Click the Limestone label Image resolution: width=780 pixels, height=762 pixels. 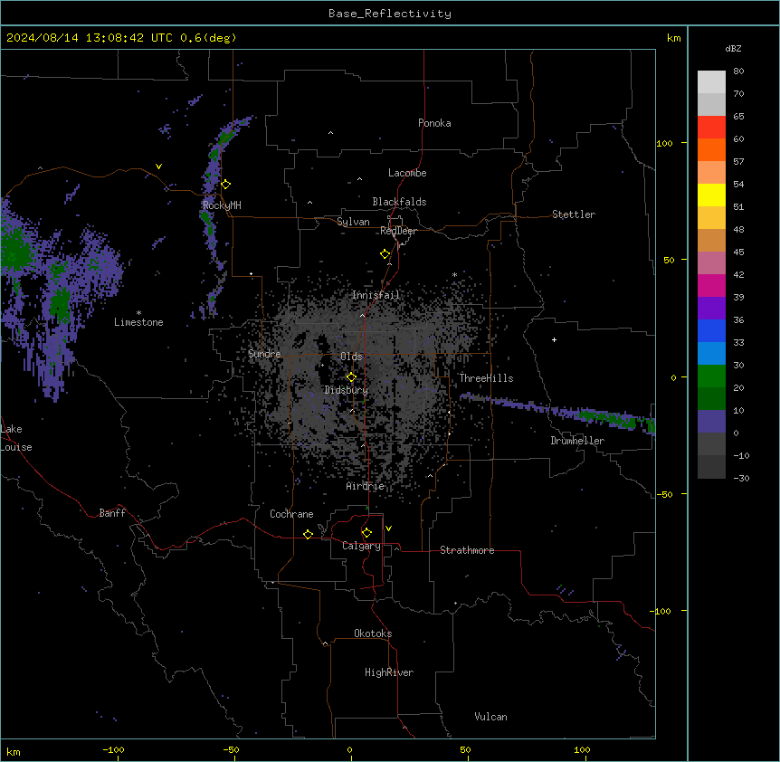138,322
